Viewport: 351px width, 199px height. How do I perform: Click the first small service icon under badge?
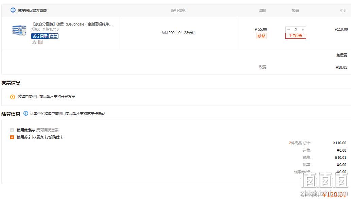point(34,42)
